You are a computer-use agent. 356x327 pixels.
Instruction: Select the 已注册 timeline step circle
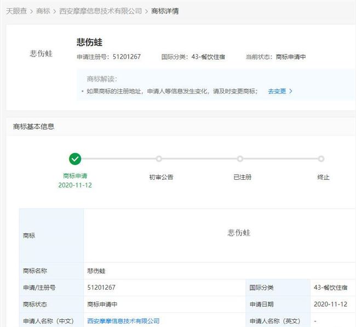[x=240, y=159]
